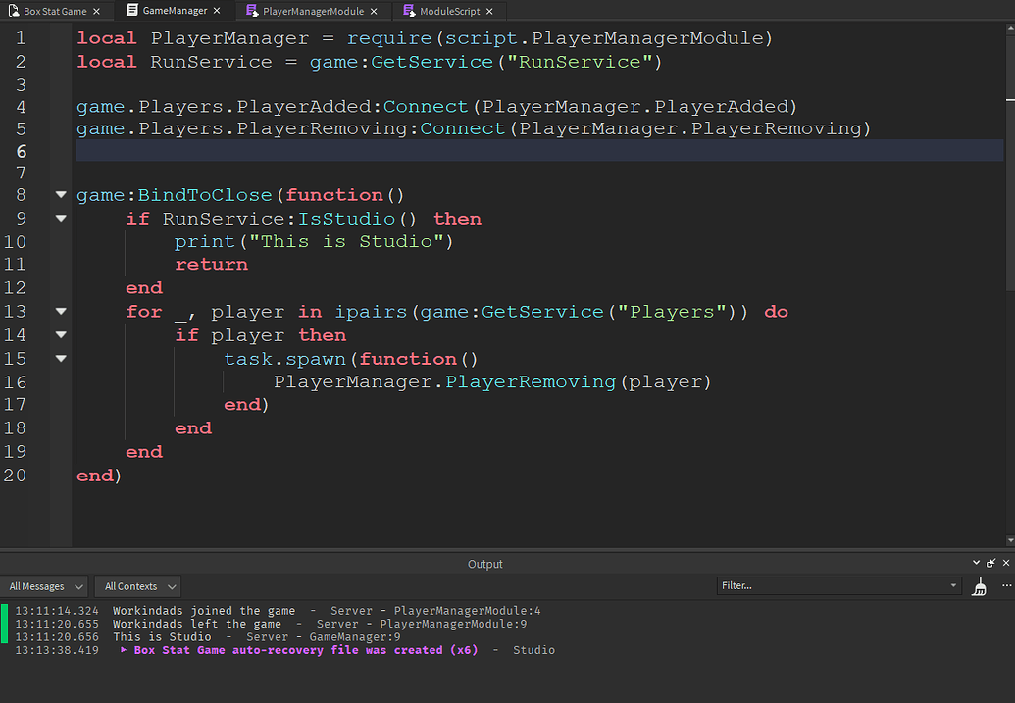Screen dimensions: 1015x703
Task: Click the 'return' keyword on line 11
Action: [x=211, y=264]
